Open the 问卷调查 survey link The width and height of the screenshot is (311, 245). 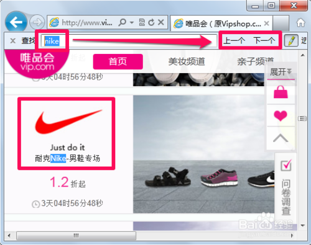(x=286, y=197)
